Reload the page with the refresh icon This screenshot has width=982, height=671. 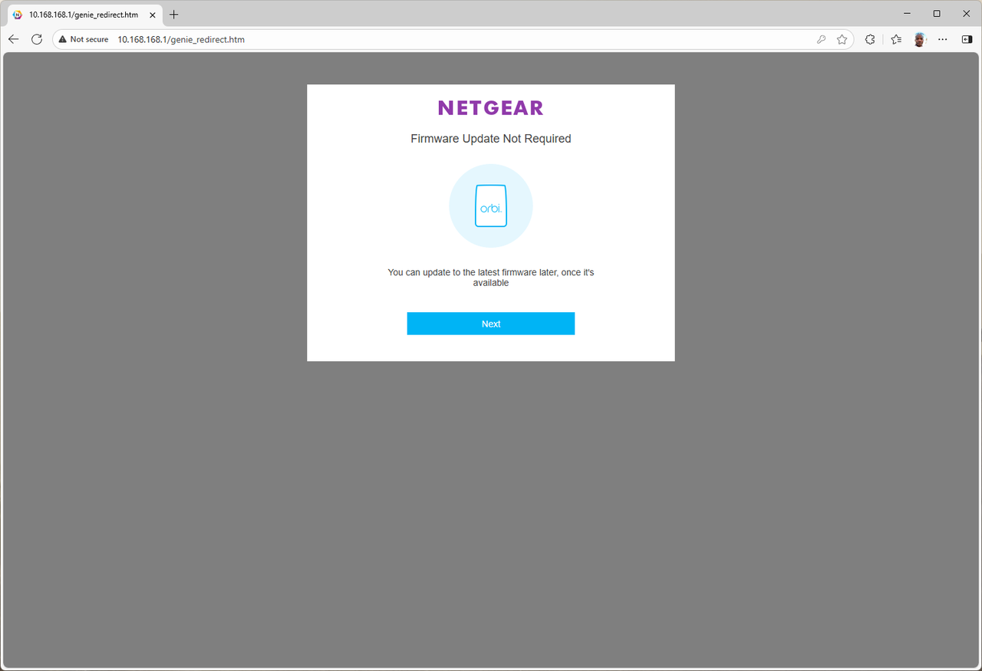37,39
